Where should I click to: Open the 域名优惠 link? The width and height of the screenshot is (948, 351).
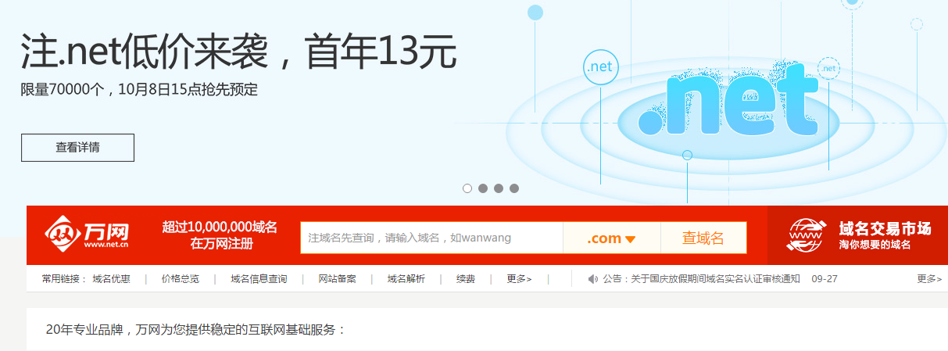(x=111, y=279)
